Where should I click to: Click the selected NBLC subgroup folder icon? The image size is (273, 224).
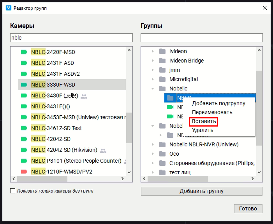point(170,98)
